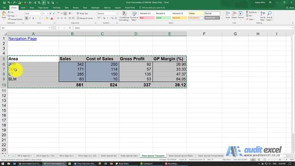Apply the Check Cell style
Viewport: 295px width, 166px height.
212,18
